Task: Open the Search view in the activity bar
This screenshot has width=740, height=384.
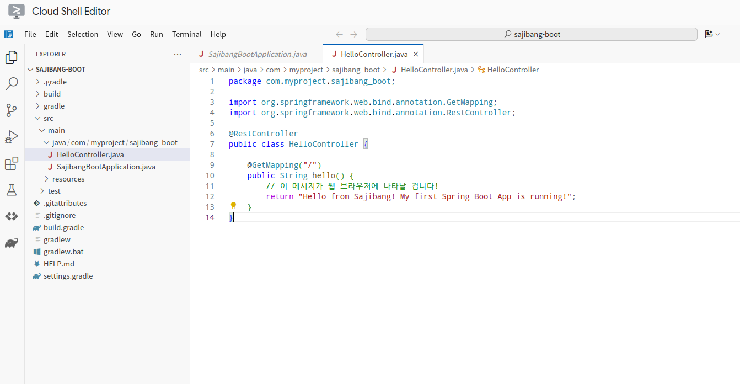Action: (11, 83)
